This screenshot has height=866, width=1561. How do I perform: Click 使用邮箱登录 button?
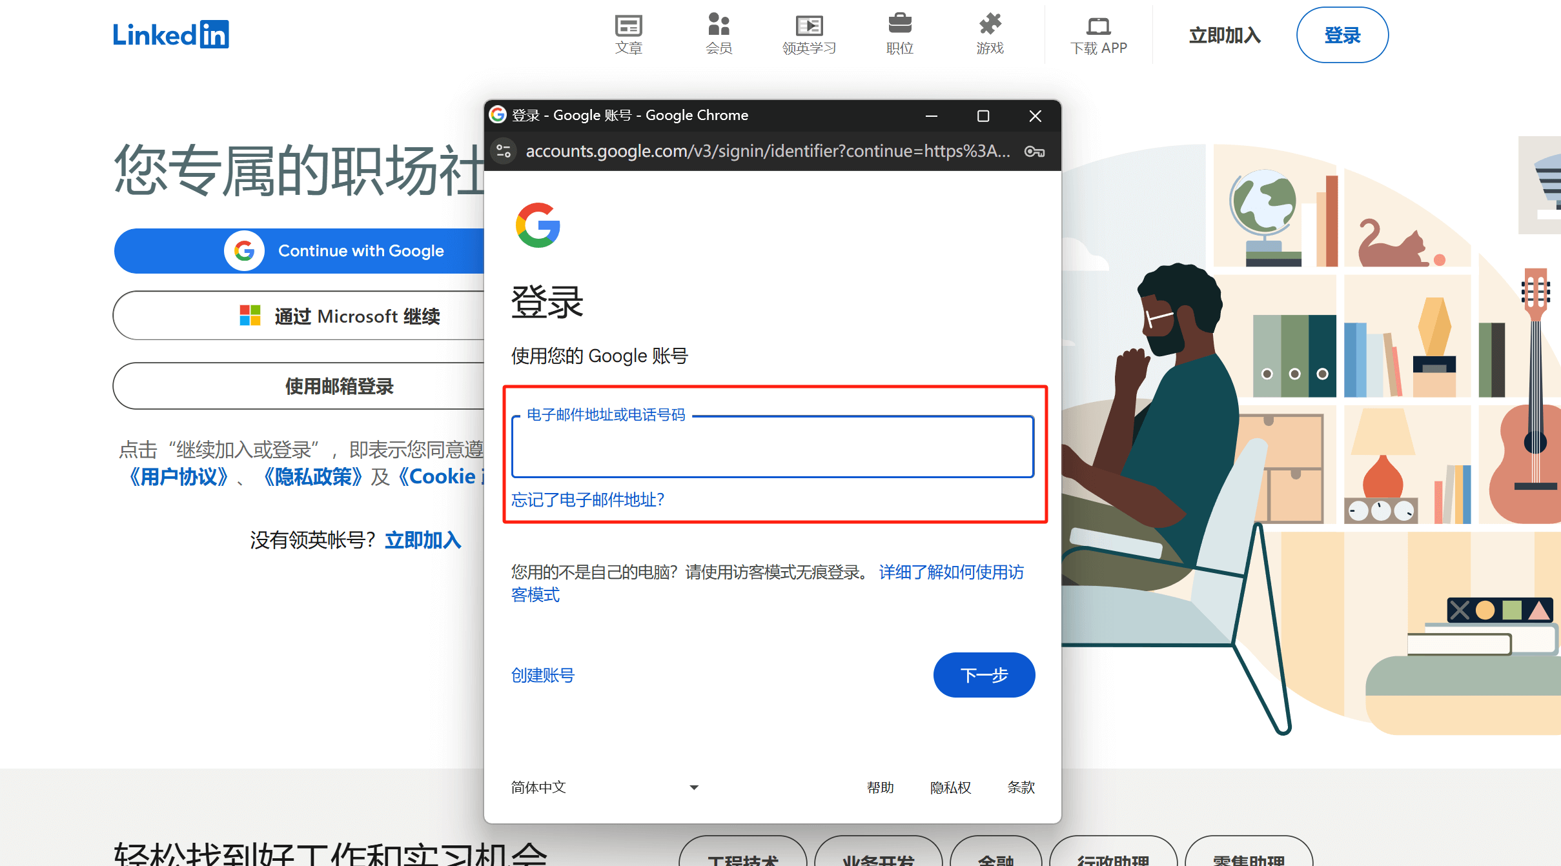pos(300,386)
